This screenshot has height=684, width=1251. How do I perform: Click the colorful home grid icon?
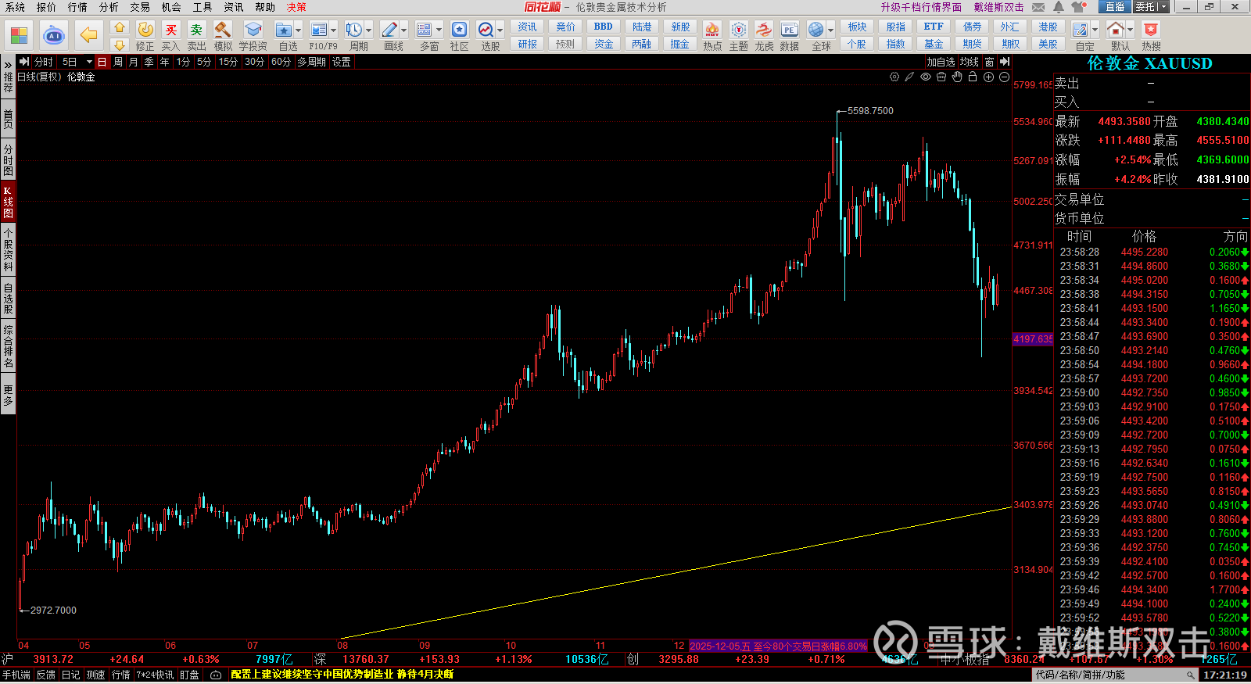(19, 36)
